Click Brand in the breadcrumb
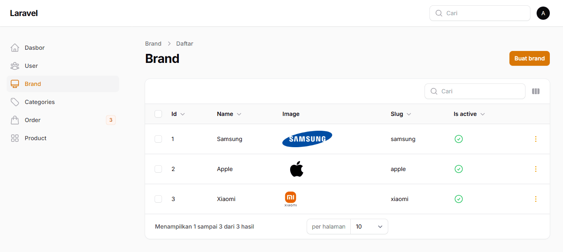The width and height of the screenshot is (563, 252). coord(153,44)
